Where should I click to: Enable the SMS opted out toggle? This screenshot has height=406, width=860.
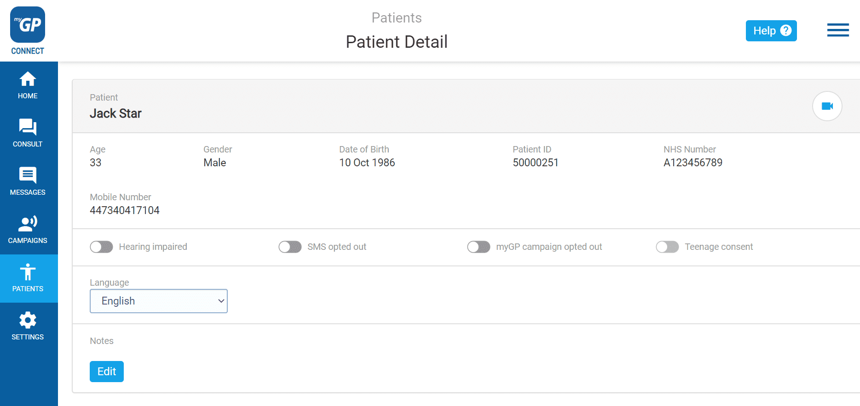pos(290,247)
